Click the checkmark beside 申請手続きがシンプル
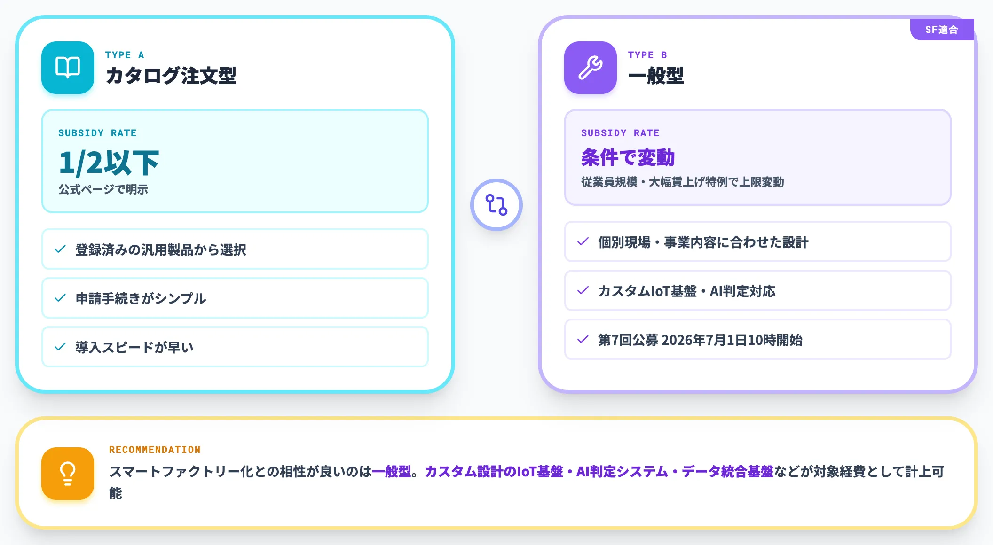This screenshot has height=545, width=993. coord(60,298)
